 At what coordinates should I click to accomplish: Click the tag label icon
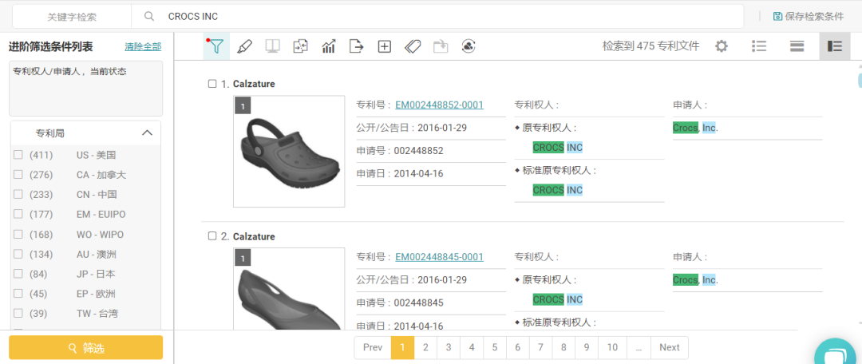[x=413, y=46]
